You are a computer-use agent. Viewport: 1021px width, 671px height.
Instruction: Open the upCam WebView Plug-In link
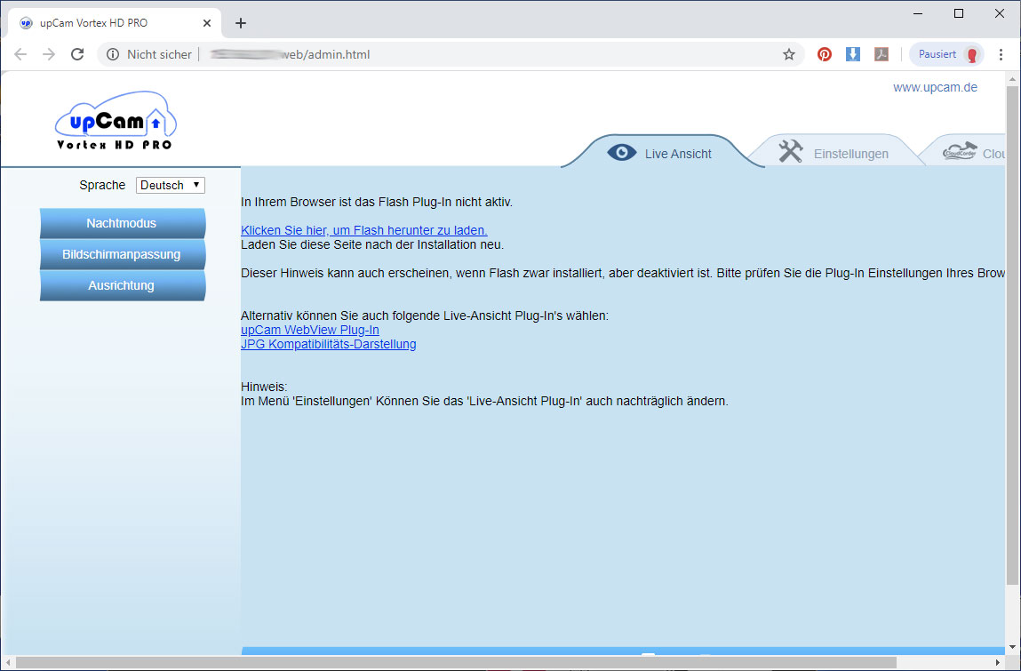pyautogui.click(x=310, y=331)
